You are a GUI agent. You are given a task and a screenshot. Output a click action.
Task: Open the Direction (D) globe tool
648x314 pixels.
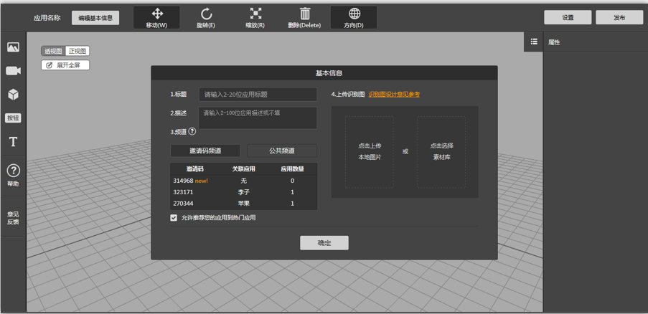[354, 18]
